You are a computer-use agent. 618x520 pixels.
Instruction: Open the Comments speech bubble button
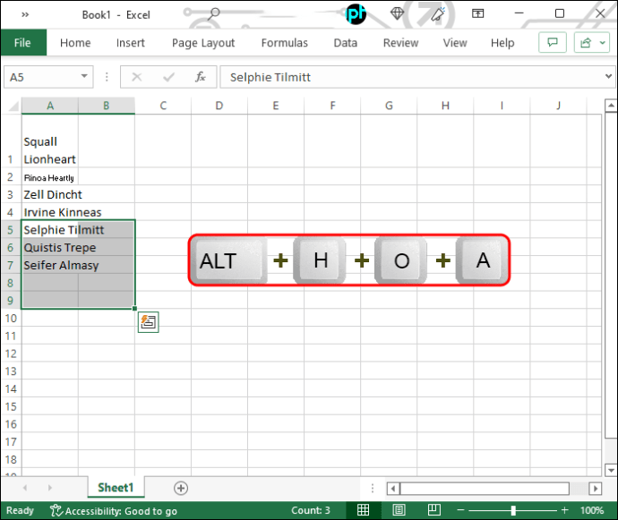tap(553, 42)
